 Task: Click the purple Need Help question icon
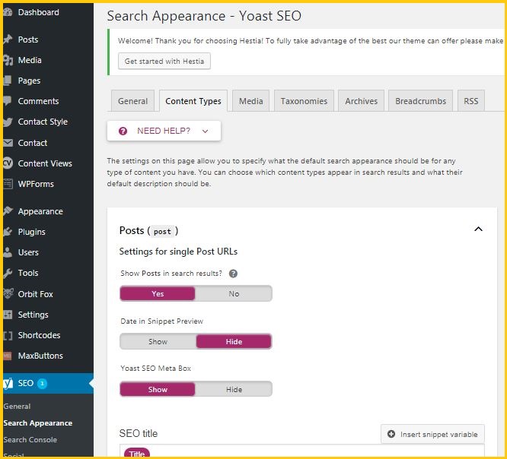coord(123,131)
